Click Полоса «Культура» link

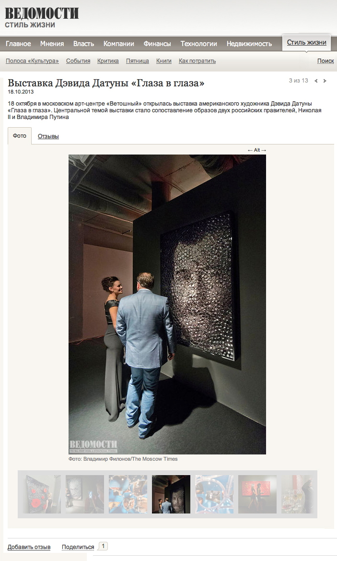(32, 61)
